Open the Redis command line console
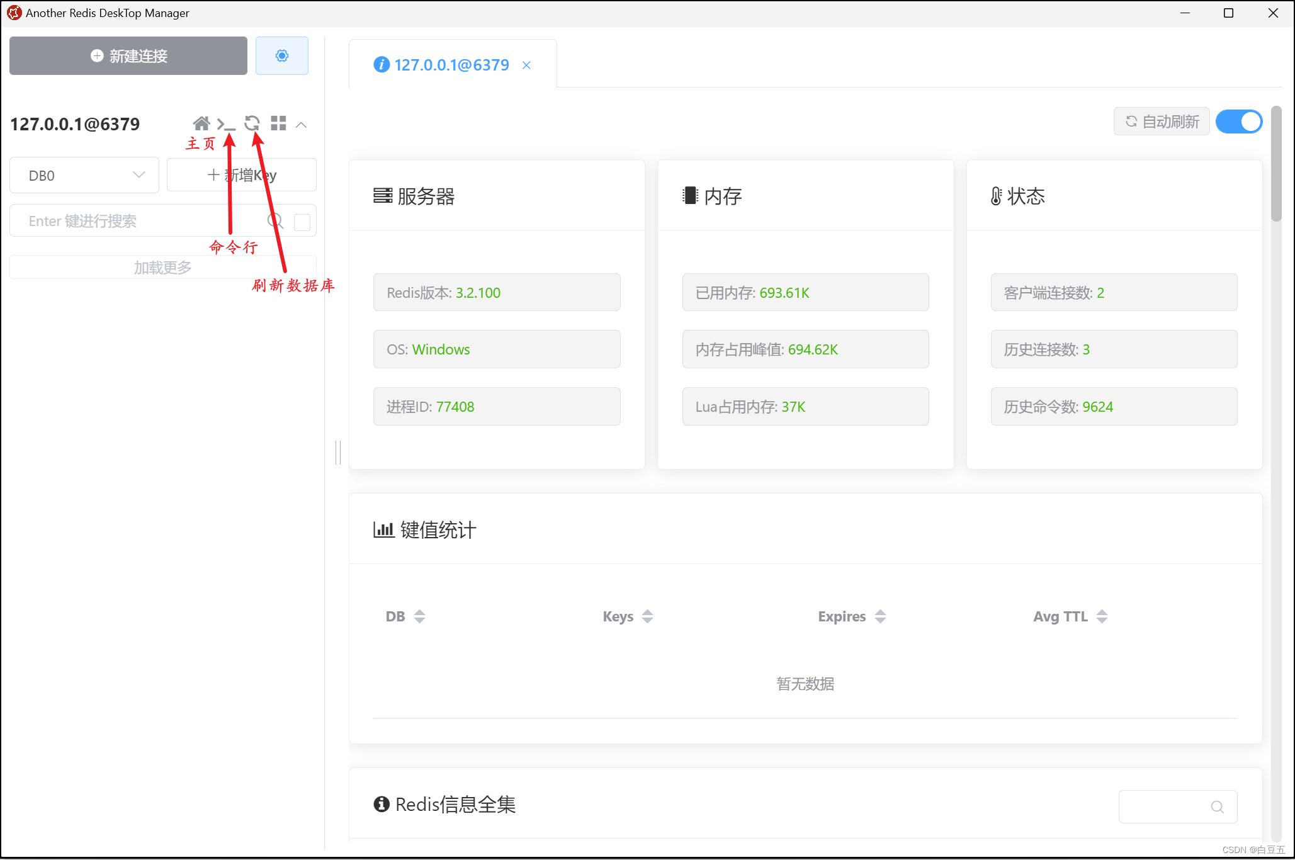The image size is (1295, 860). click(x=226, y=124)
